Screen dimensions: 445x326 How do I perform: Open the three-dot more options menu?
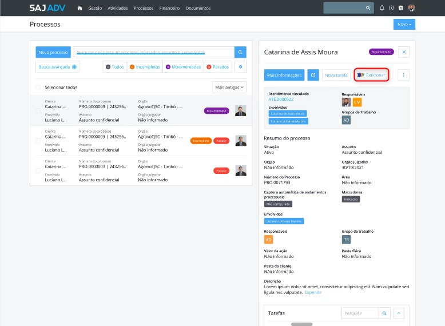click(x=404, y=75)
